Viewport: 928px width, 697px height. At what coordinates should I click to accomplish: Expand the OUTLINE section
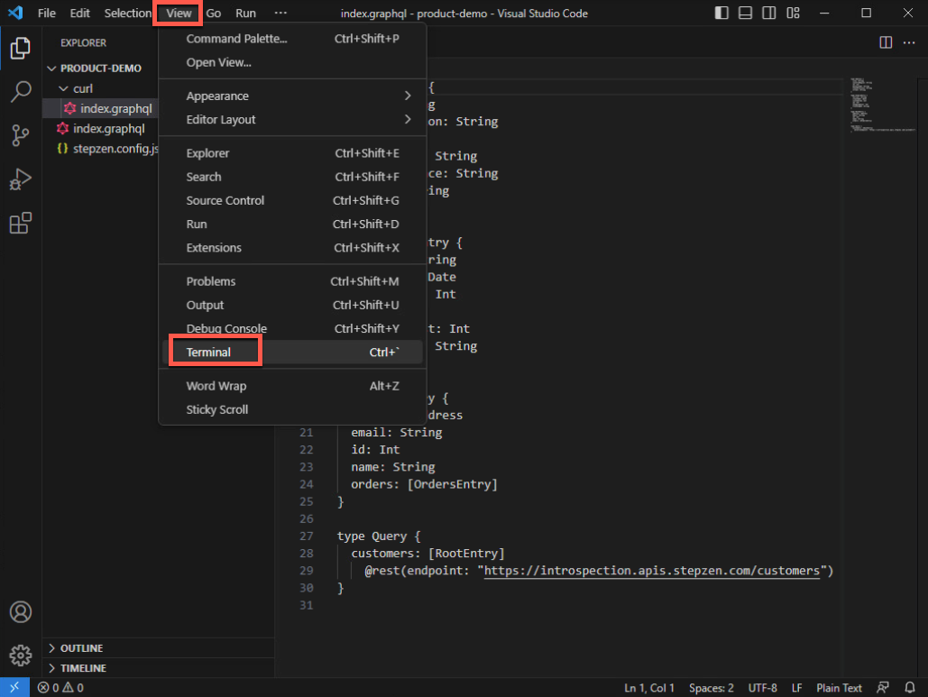[x=81, y=648]
